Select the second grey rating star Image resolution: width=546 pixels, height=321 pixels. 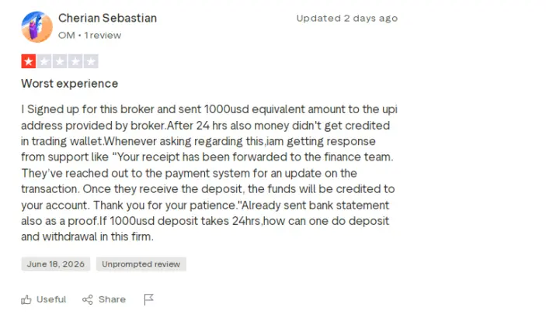click(44, 61)
